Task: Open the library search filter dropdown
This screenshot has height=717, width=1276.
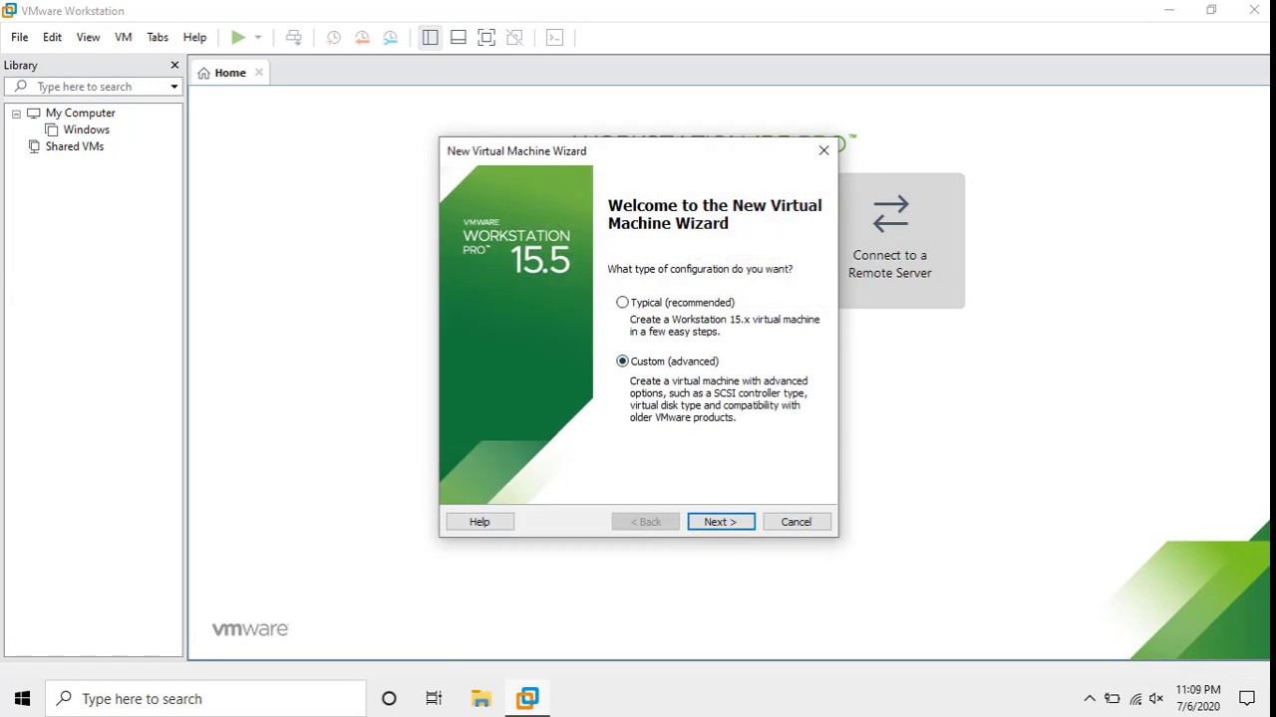Action: point(174,87)
